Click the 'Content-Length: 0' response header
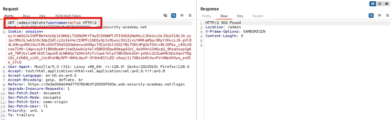392x120 pixels. (x=224, y=36)
